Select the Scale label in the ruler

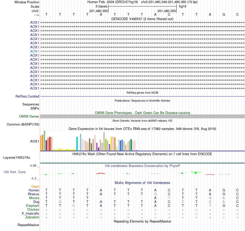click(x=35, y=6)
